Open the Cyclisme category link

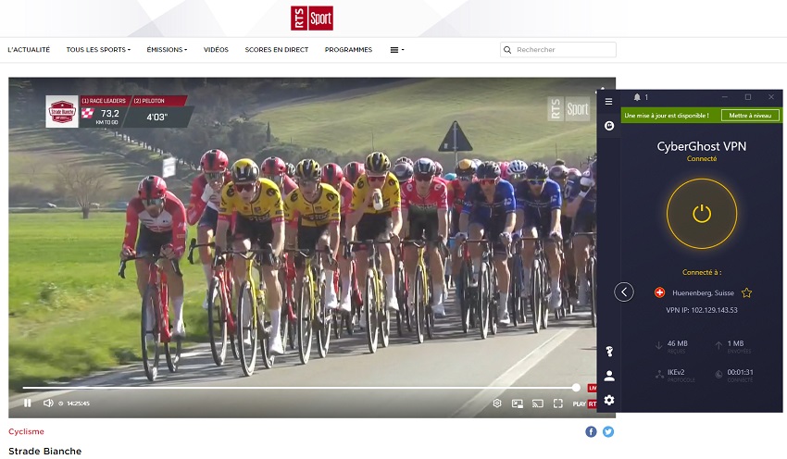26,431
